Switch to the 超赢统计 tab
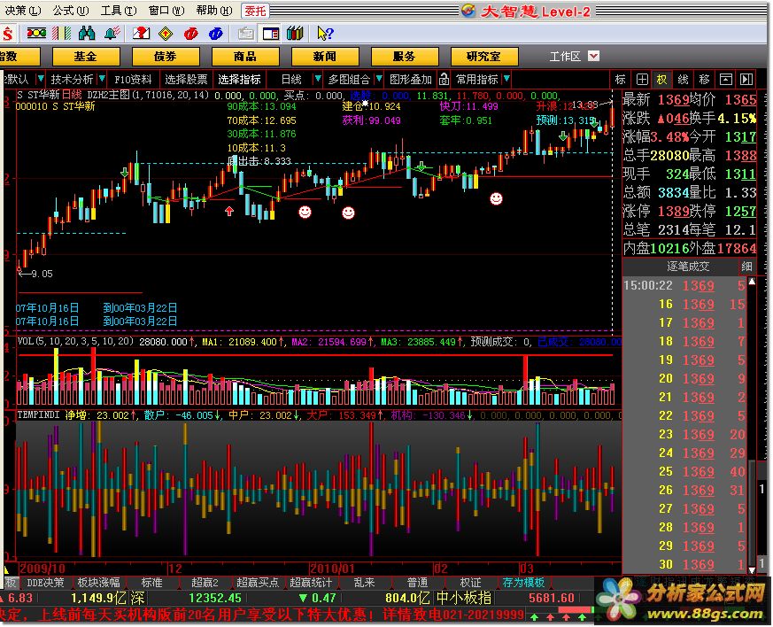 click(311, 583)
